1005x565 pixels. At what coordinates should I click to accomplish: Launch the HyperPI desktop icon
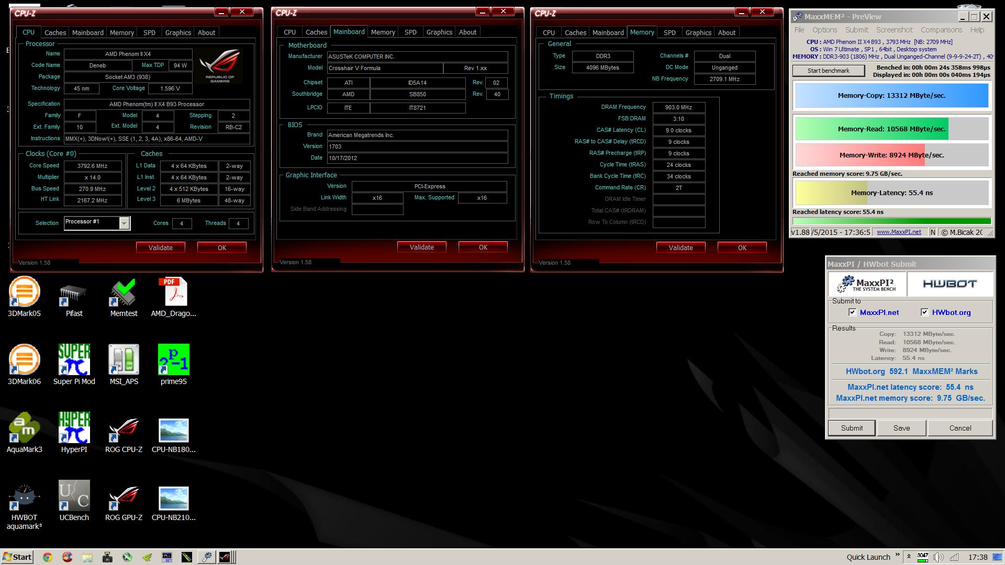pos(74,433)
